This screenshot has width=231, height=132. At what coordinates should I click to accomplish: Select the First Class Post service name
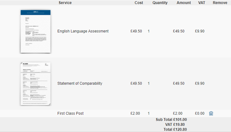coord(70,113)
